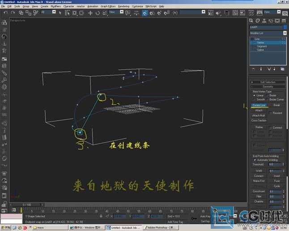
Task: Open the File menu
Action: pyautogui.click(x=3, y=6)
